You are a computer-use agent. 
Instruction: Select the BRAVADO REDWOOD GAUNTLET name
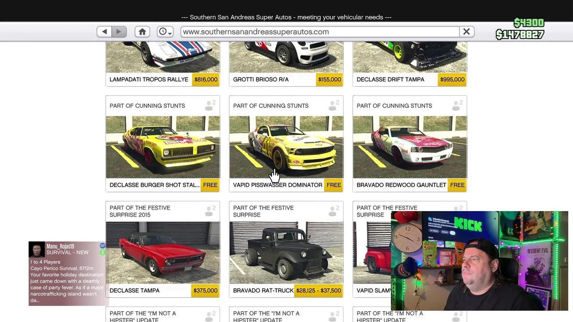[x=401, y=185]
